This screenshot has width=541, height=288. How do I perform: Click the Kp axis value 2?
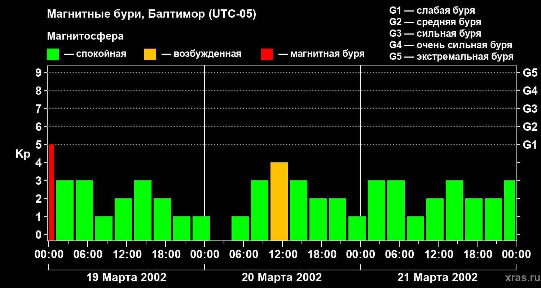[x=39, y=199]
